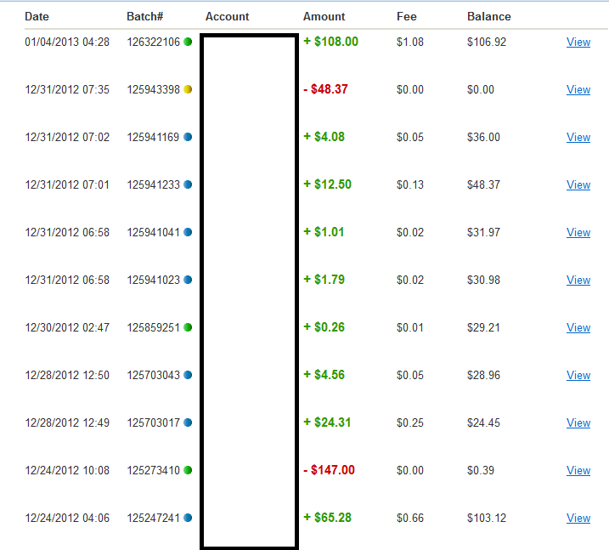The width and height of the screenshot is (609, 550).
Task: Click the green status dot for batch 126322106
Action: pos(188,42)
